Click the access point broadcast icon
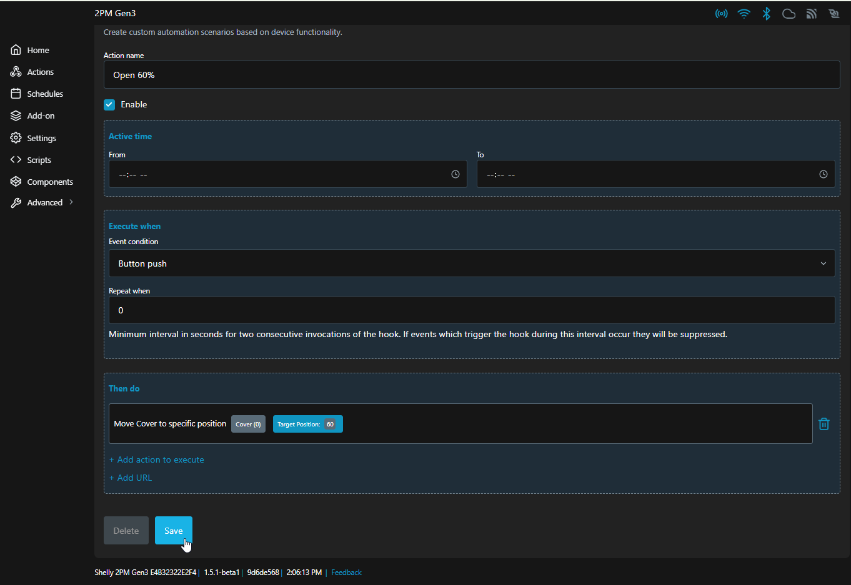The image size is (851, 585). coord(721,14)
